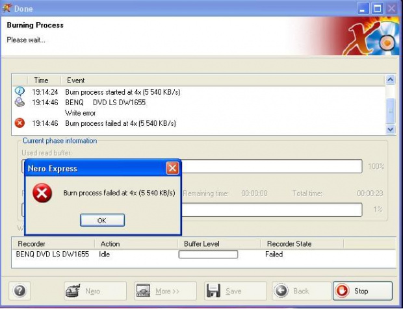Viewport: 403px width, 309px height.
Task: Select the BENQ drive icon log entry
Action: point(19,102)
